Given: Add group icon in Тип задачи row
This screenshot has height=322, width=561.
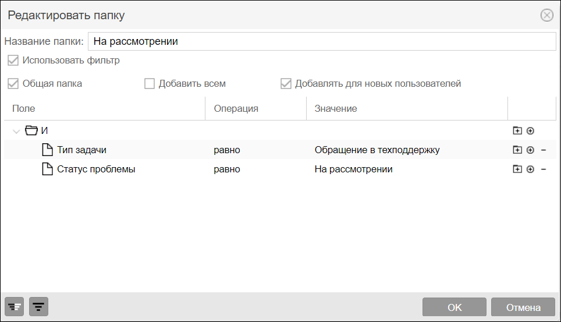Looking at the screenshot, I should click(517, 150).
